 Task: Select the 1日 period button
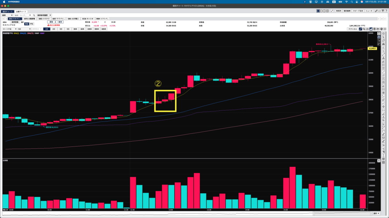[x=47, y=29]
